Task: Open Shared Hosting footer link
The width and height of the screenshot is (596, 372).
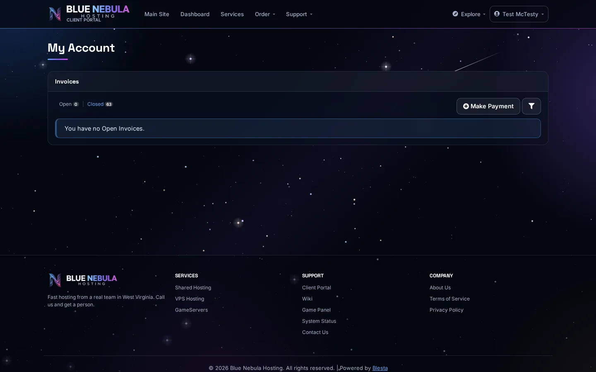Action: pyautogui.click(x=193, y=288)
